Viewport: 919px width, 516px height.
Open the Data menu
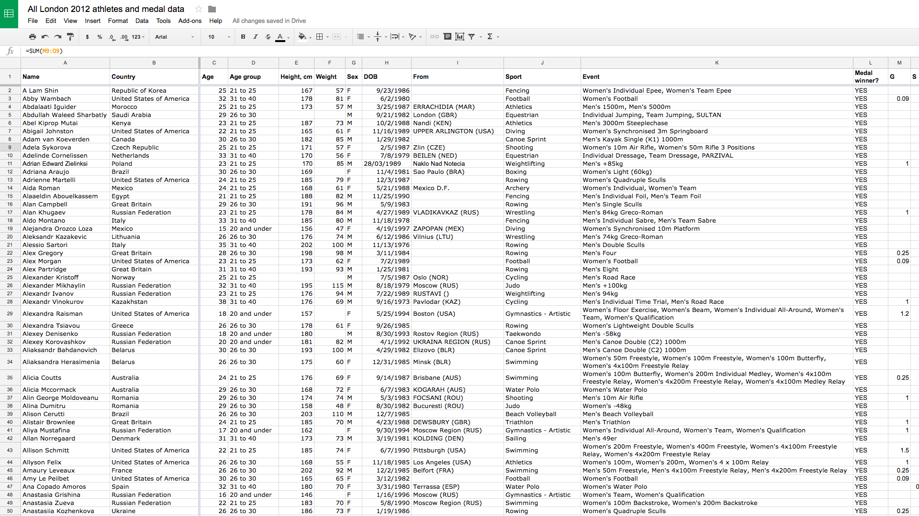click(x=142, y=21)
